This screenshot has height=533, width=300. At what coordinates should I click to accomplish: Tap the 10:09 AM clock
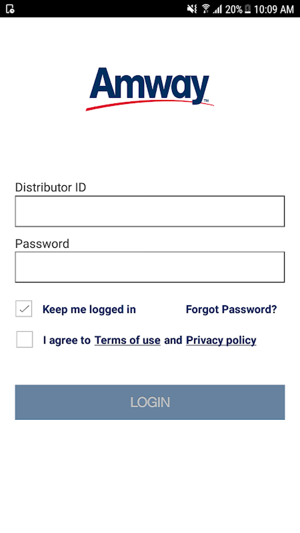[274, 9]
